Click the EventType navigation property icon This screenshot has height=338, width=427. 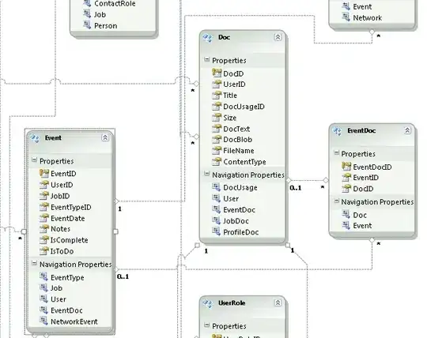(x=43, y=276)
